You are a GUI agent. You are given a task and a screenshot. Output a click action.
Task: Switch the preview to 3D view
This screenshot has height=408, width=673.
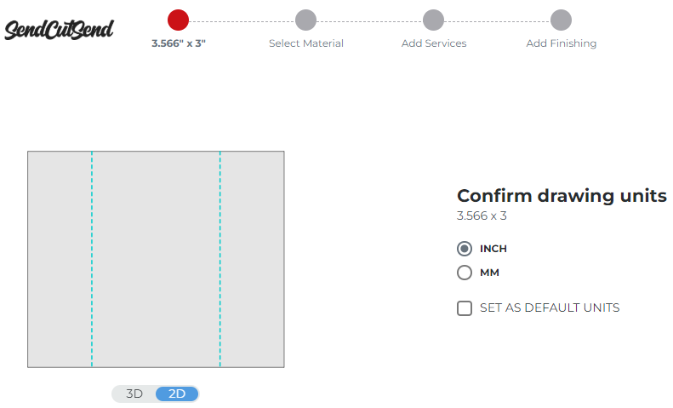(x=134, y=394)
